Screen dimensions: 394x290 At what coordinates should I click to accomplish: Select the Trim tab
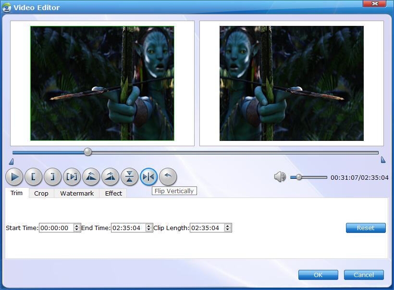pyautogui.click(x=17, y=193)
